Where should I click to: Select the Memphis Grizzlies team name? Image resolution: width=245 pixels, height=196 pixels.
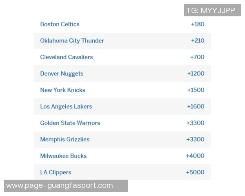(65, 139)
